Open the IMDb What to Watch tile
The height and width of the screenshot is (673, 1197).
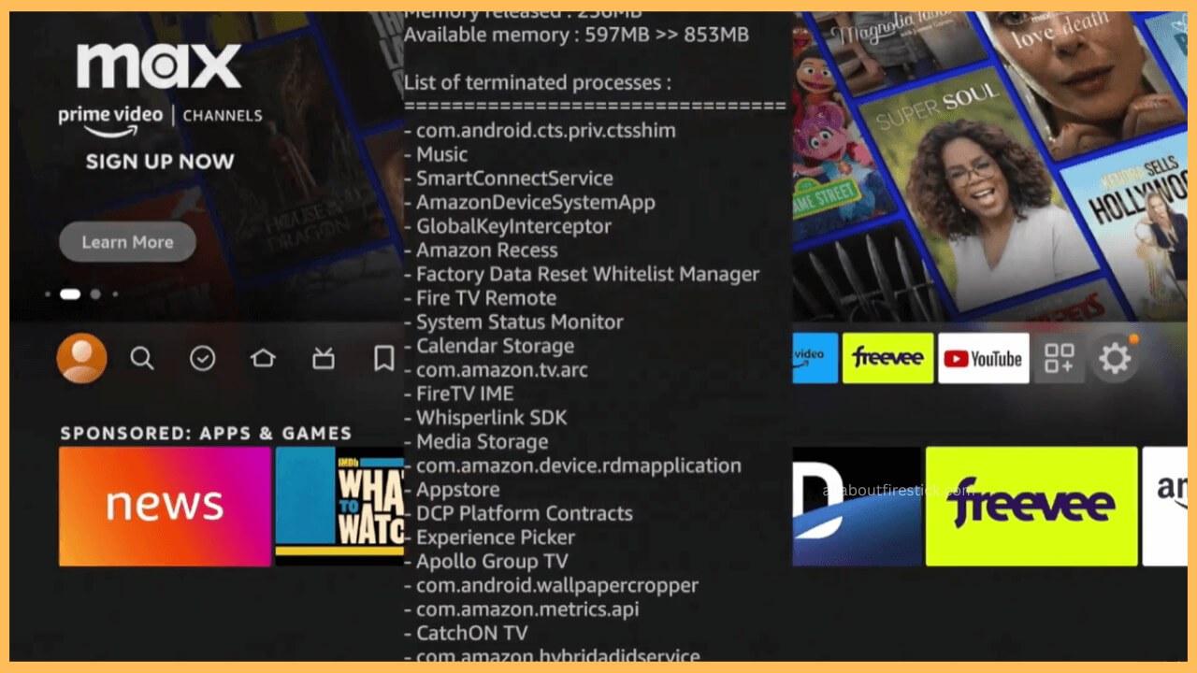pos(339,506)
